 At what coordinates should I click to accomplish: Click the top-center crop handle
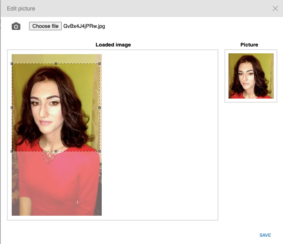[56, 64]
